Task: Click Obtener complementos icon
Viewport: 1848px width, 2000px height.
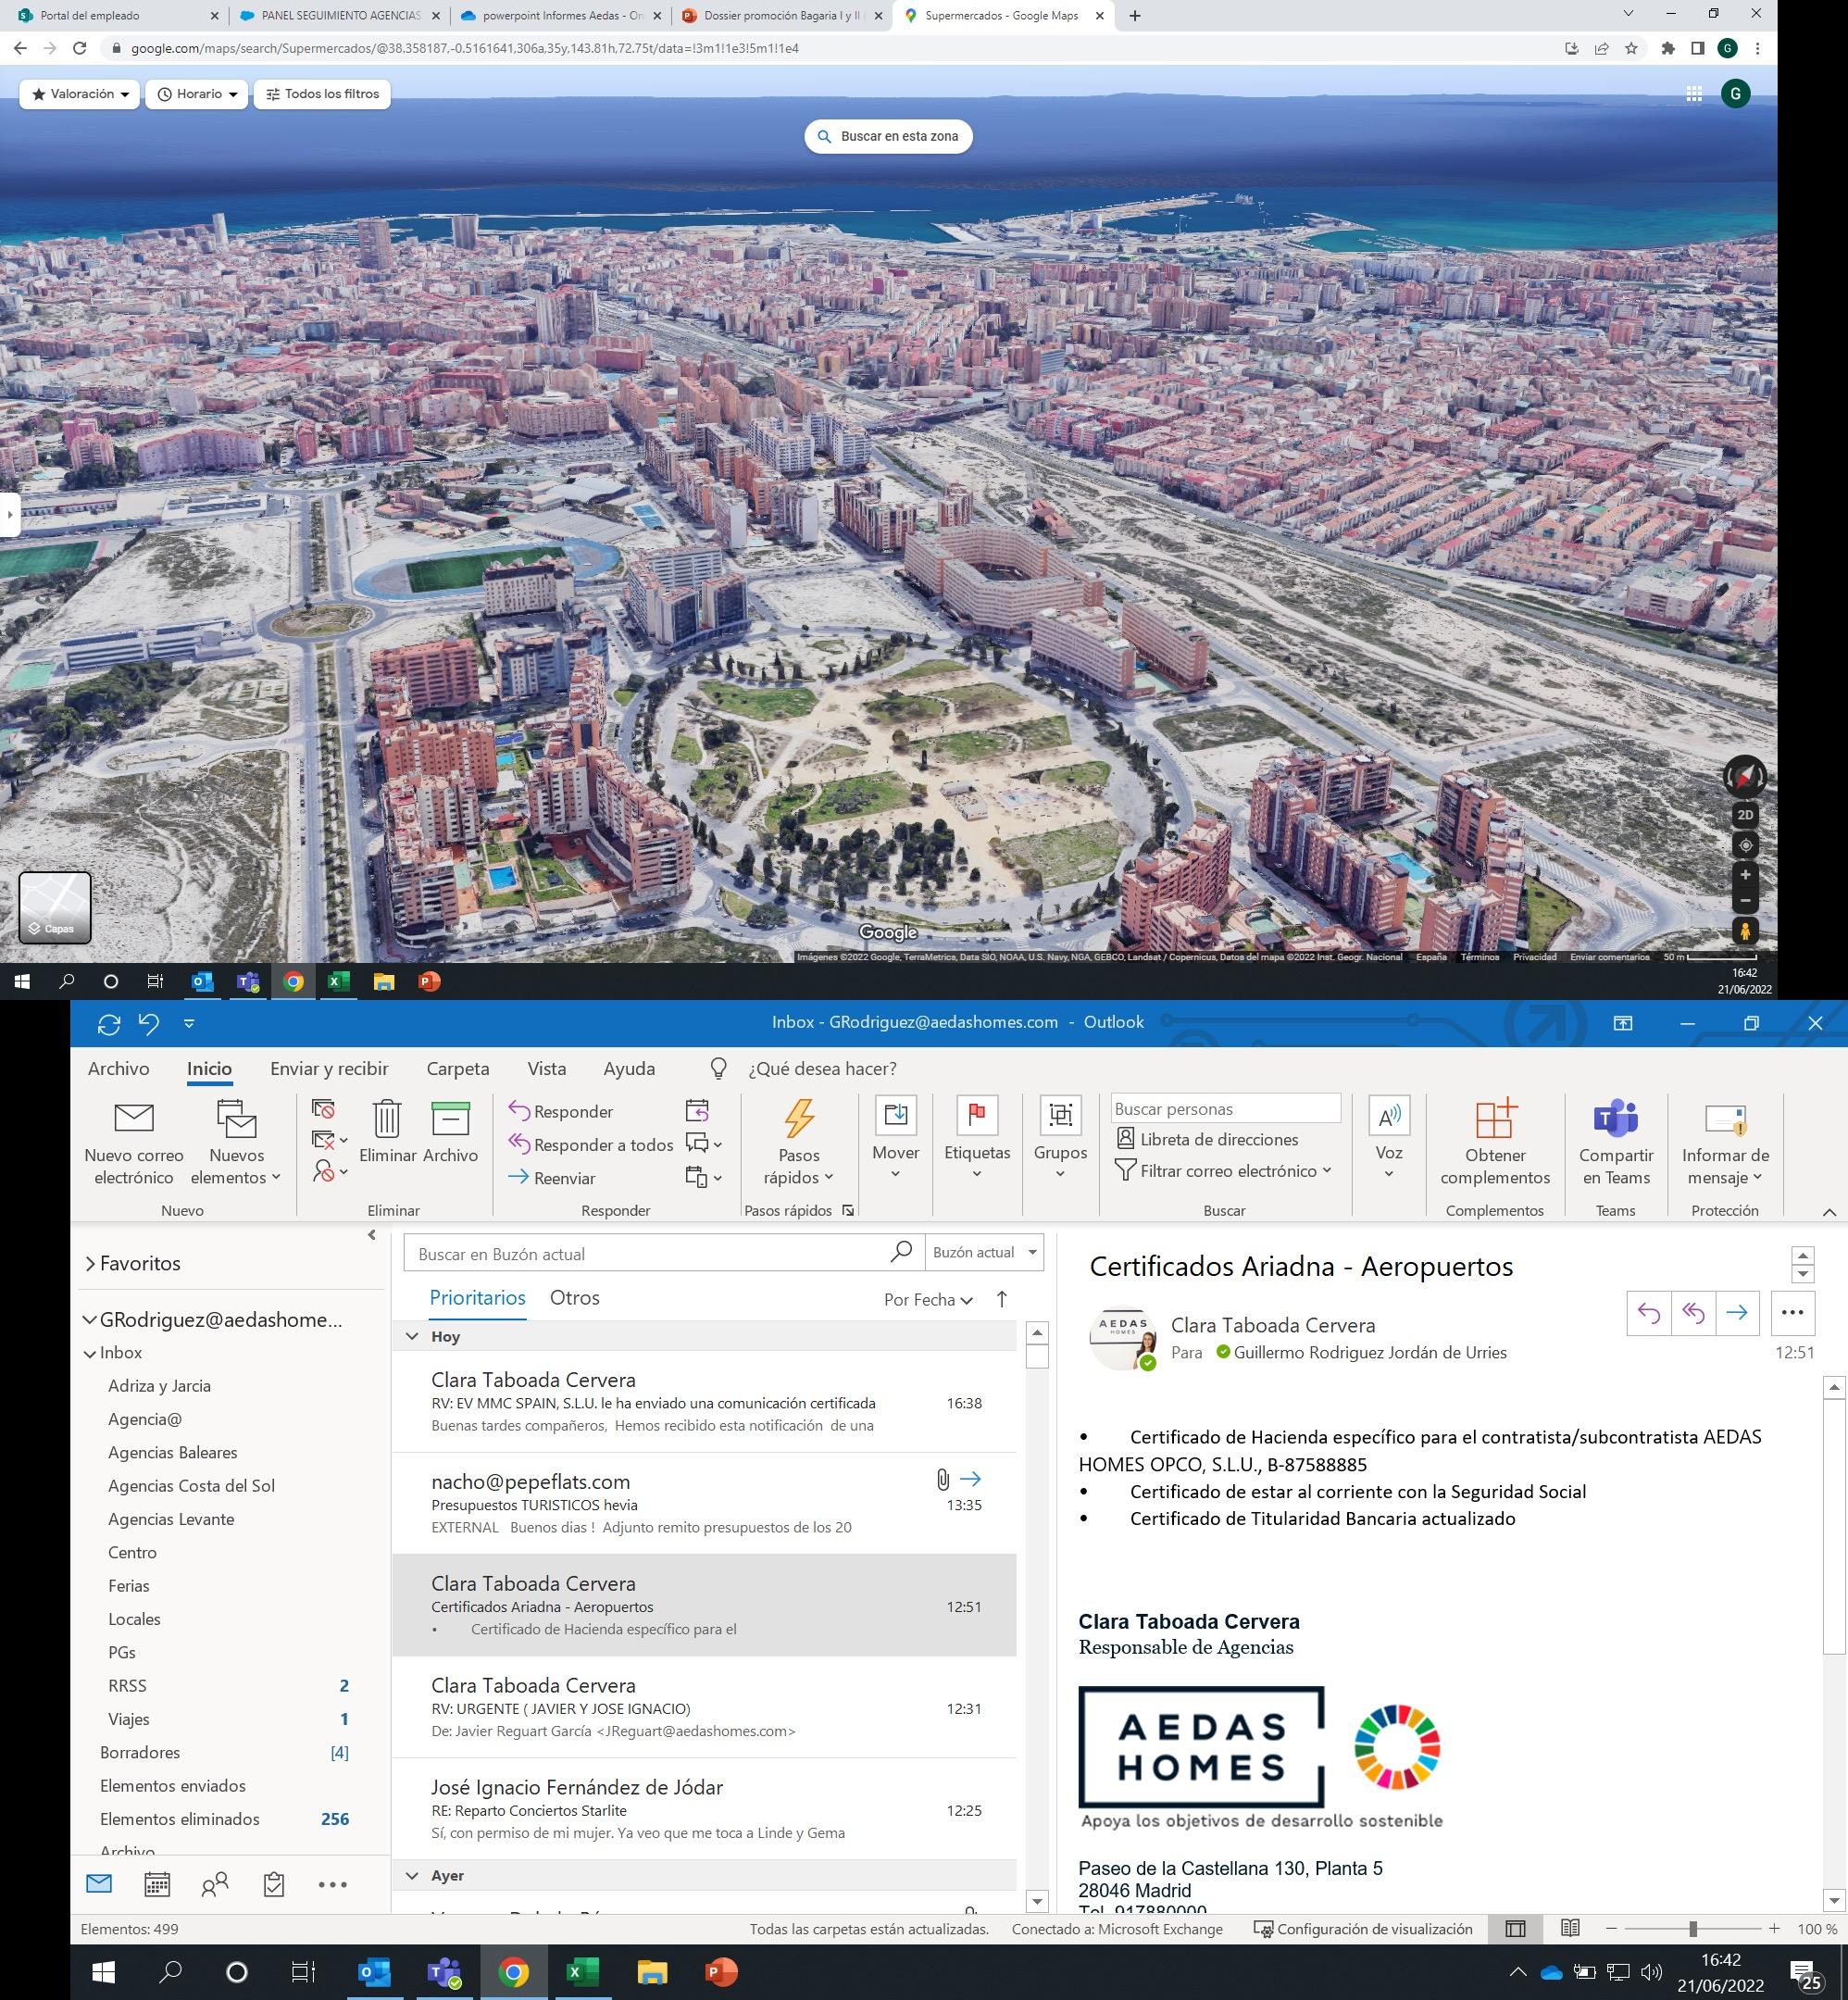Action: [x=1495, y=1119]
